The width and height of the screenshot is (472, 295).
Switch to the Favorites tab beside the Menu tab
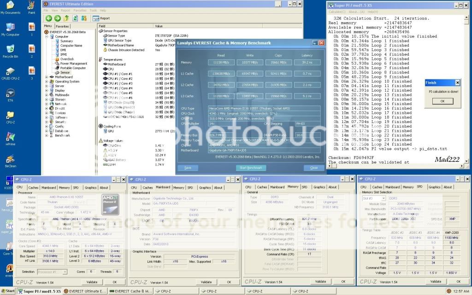click(62, 26)
